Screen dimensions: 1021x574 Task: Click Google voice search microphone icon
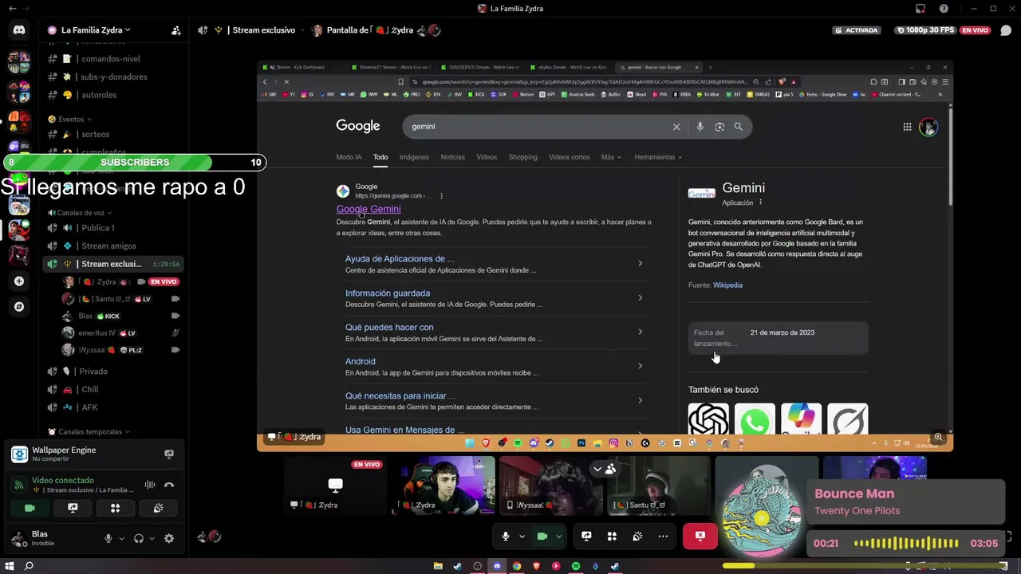pos(700,127)
